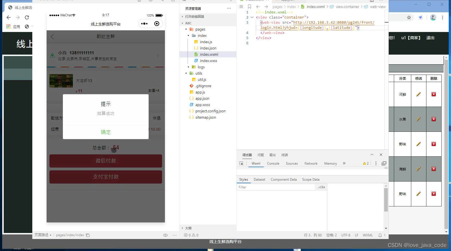Click 退出 in the browser page
The width and height of the screenshot is (451, 251).
430,38
